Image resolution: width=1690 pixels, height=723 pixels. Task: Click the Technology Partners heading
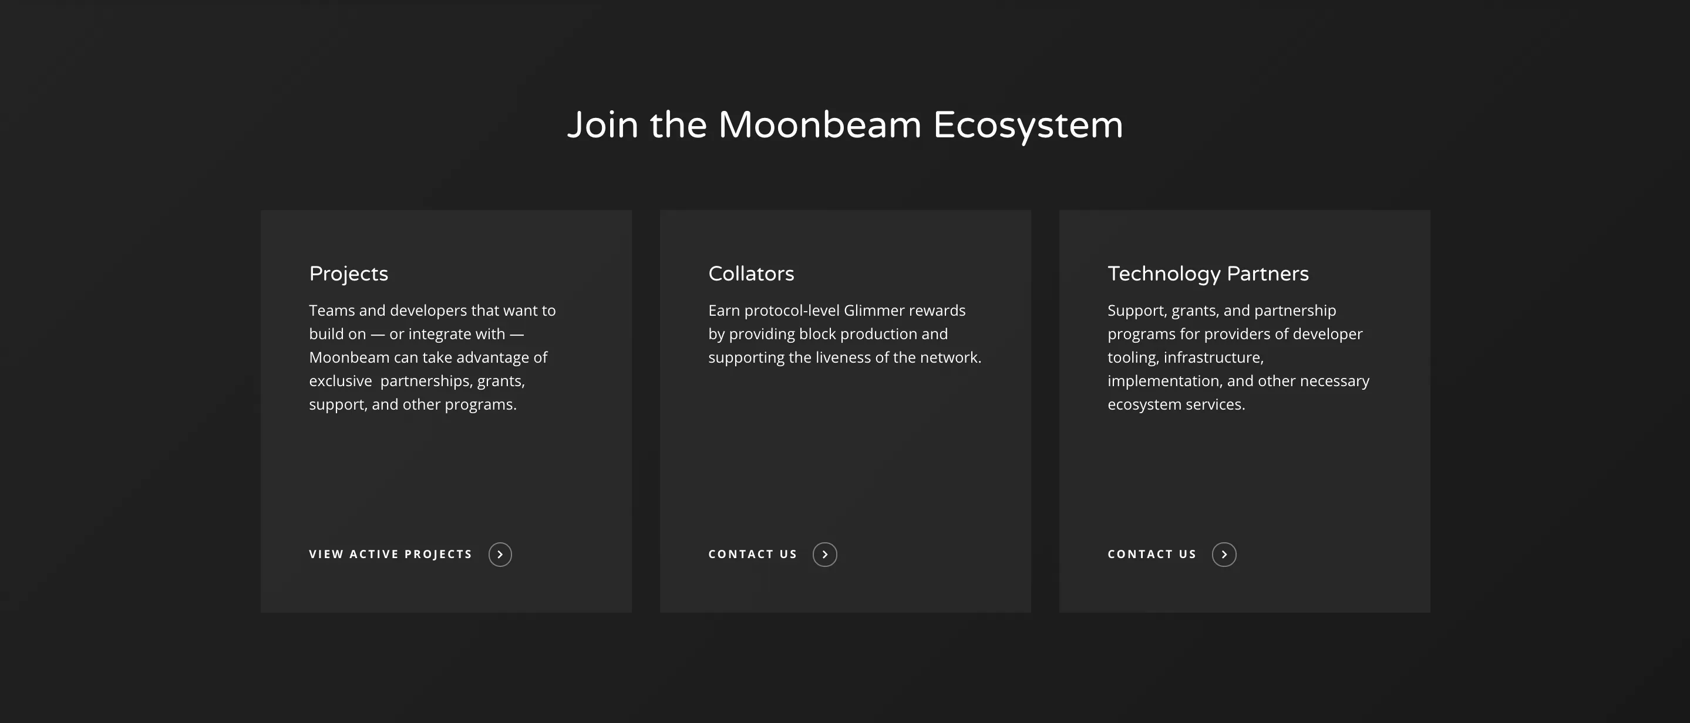point(1208,273)
